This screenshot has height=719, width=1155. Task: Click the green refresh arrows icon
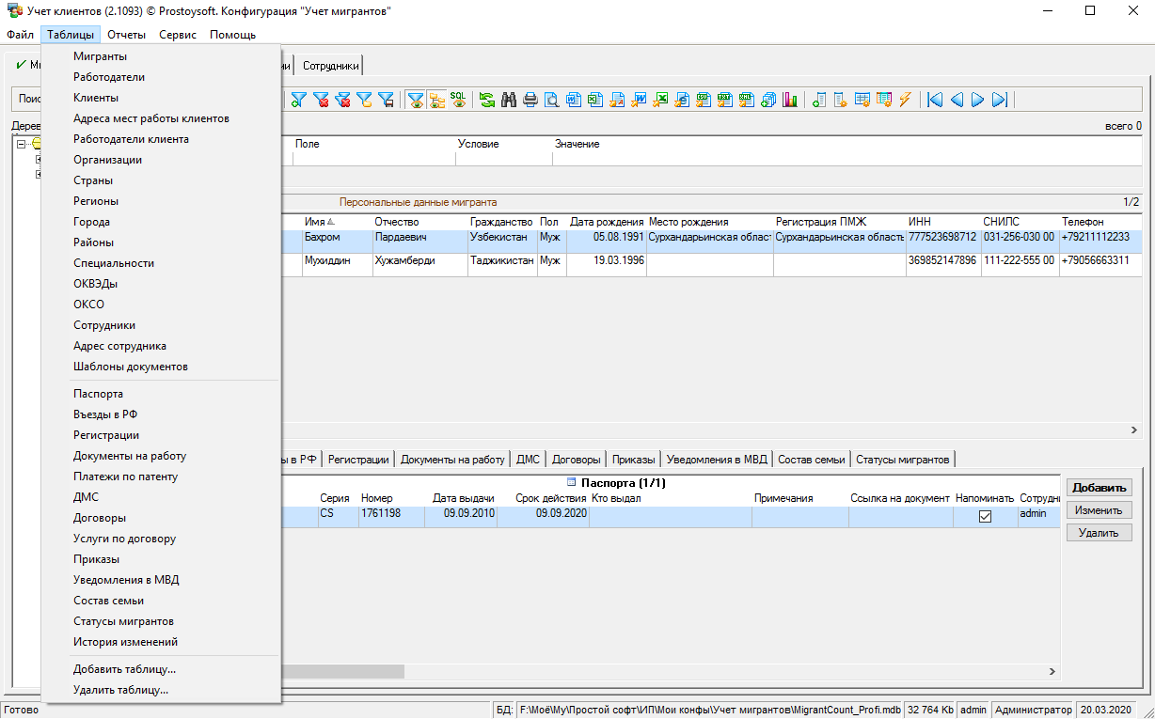pyautogui.click(x=487, y=100)
